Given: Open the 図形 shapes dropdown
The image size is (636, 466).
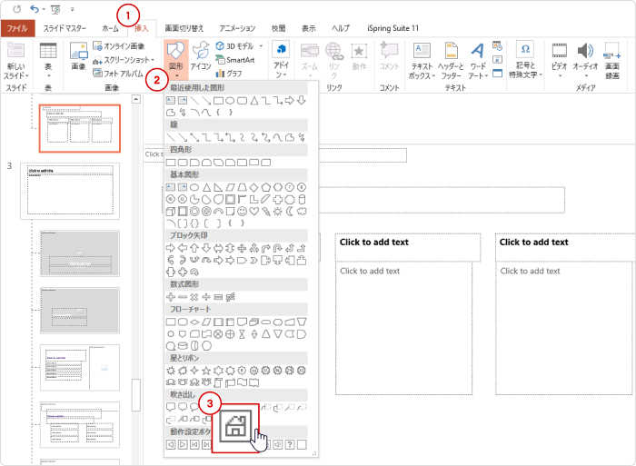Looking at the screenshot, I should point(176,60).
